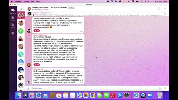Open Google Chrome from the Dock
Image resolution: width=178 pixels, height=100 pixels.
pos(93,95)
